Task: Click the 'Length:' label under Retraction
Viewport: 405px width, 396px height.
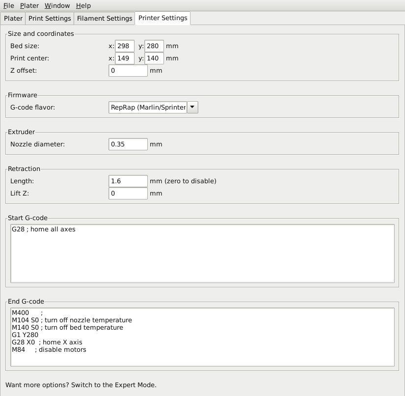Action: coord(22,181)
